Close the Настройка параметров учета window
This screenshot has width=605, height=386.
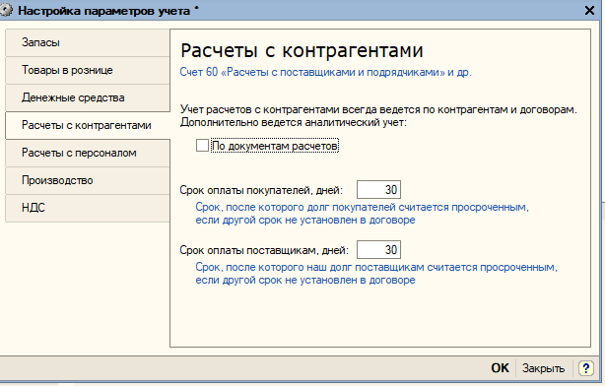tap(589, 11)
